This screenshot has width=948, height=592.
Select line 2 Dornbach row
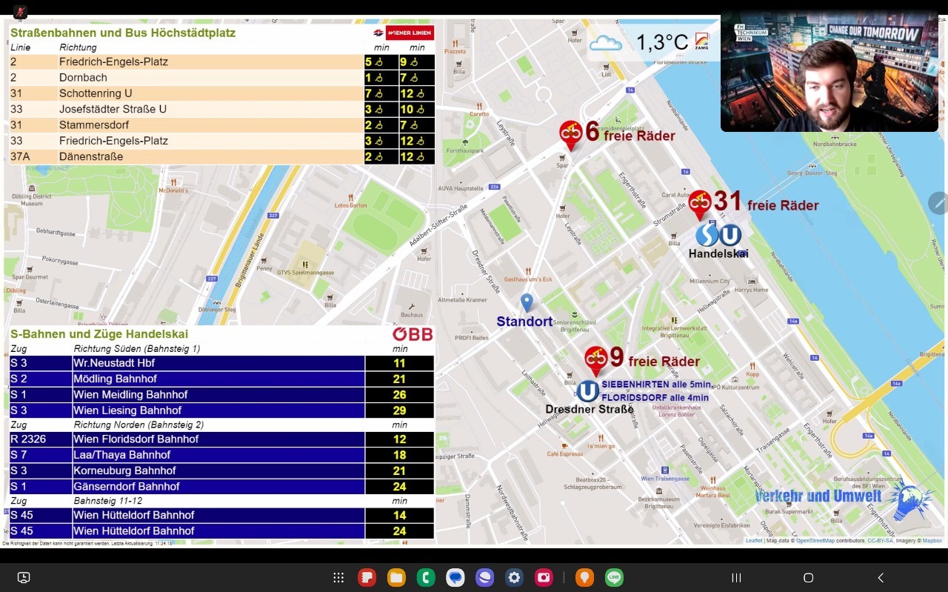click(x=222, y=78)
